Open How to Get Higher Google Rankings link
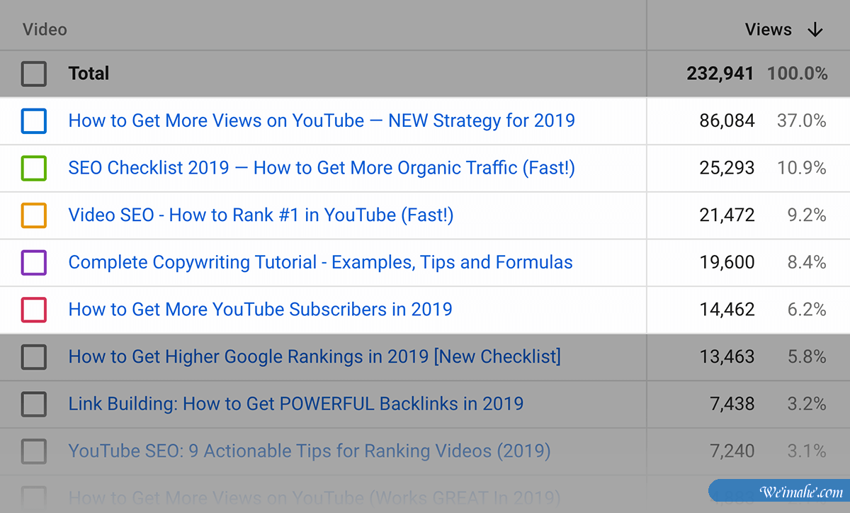Viewport: 850px width, 513px height. pyautogui.click(x=314, y=356)
